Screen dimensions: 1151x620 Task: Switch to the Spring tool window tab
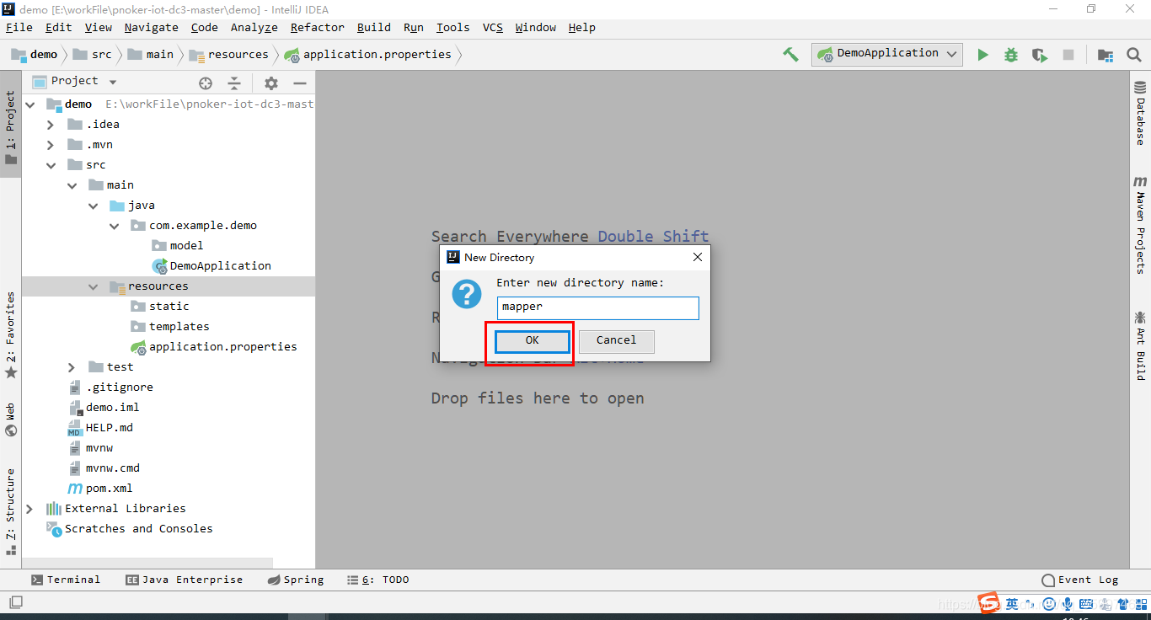click(x=295, y=580)
